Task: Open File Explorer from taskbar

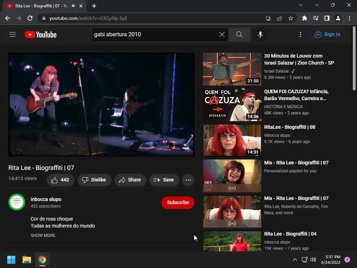Action: point(26,260)
